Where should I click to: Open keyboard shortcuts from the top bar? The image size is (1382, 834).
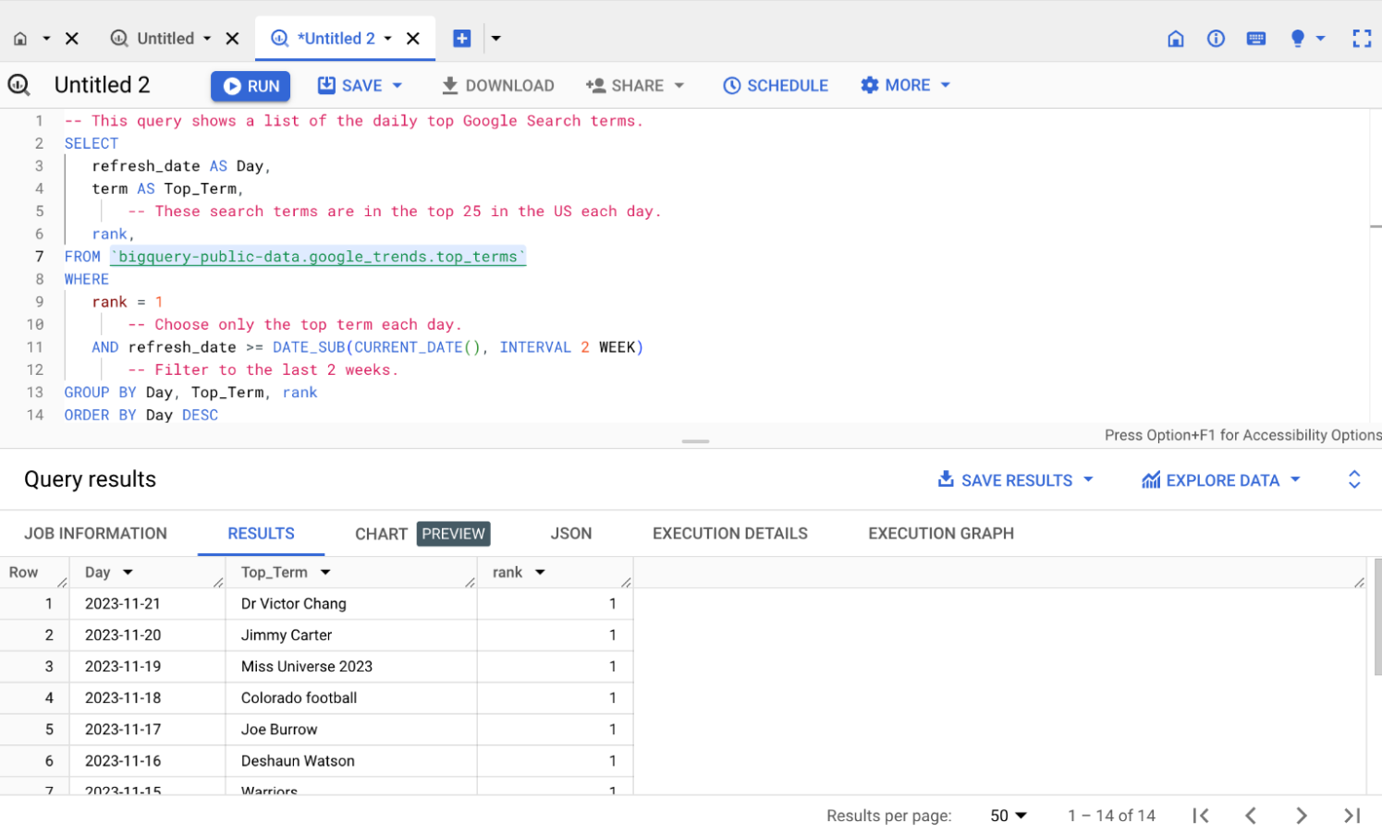(1256, 38)
